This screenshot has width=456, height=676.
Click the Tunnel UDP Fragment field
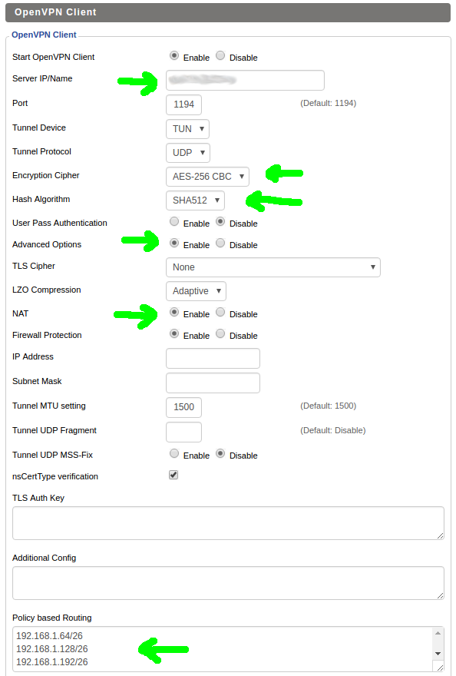coord(183,432)
